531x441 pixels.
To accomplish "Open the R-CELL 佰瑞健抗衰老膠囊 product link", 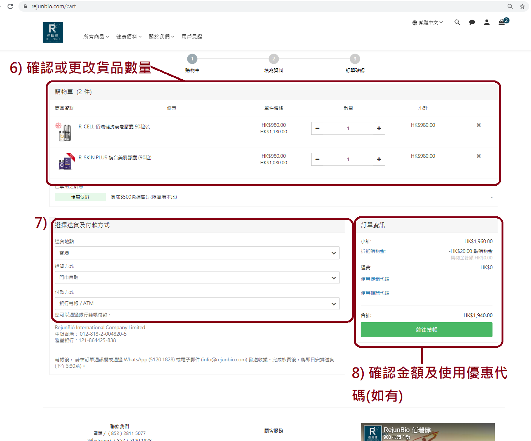I will point(114,127).
